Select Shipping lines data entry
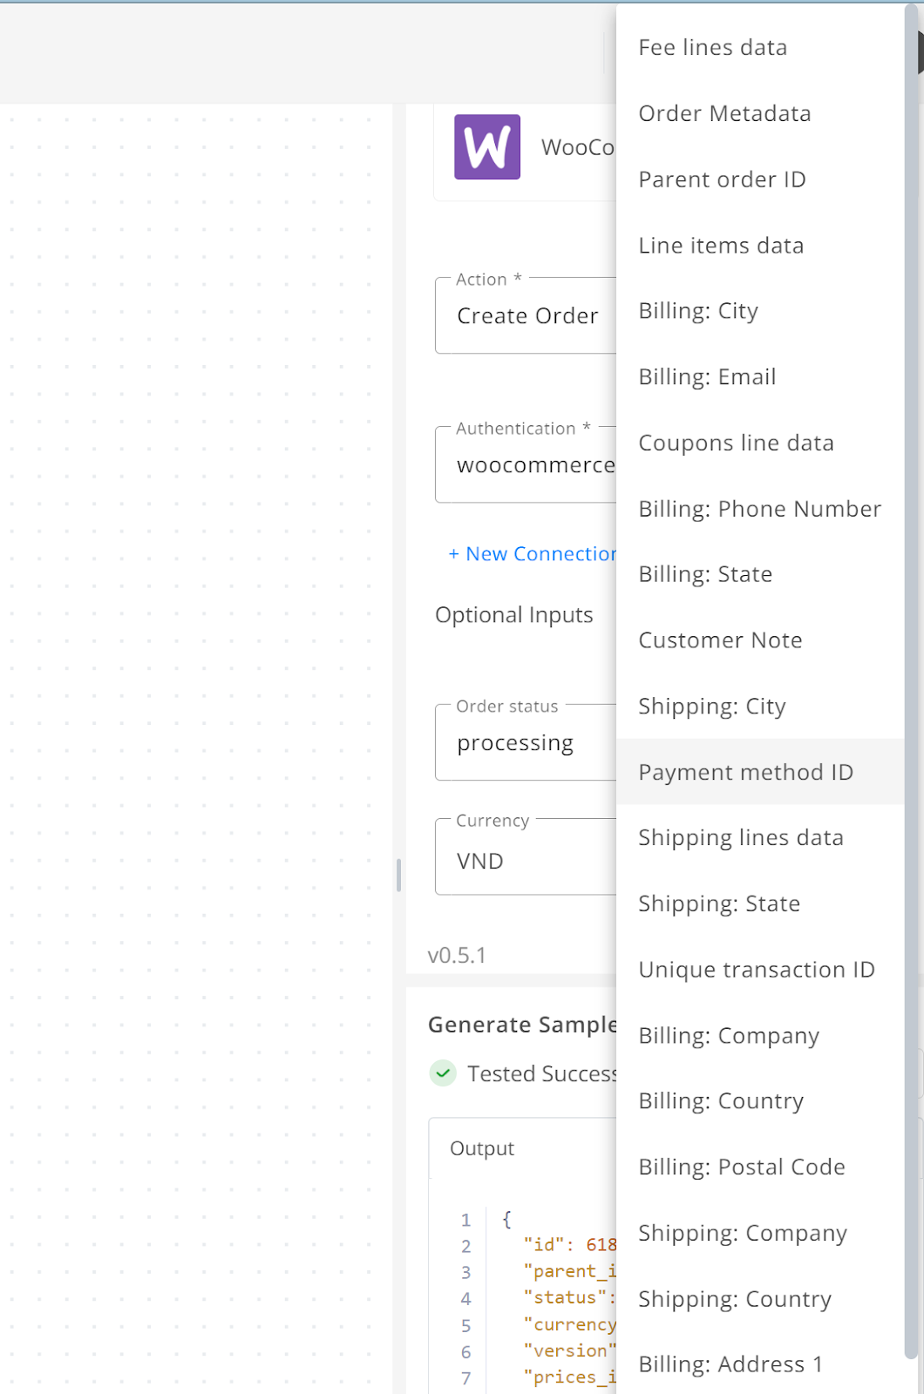The height and width of the screenshot is (1394, 924). point(760,838)
